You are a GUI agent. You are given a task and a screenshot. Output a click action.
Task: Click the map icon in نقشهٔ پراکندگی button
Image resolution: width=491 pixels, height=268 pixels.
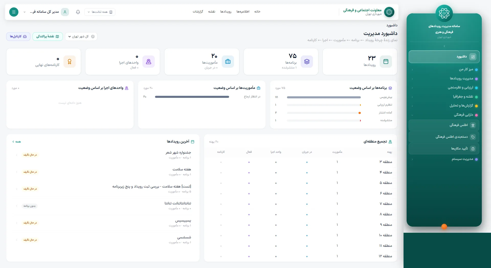57,37
